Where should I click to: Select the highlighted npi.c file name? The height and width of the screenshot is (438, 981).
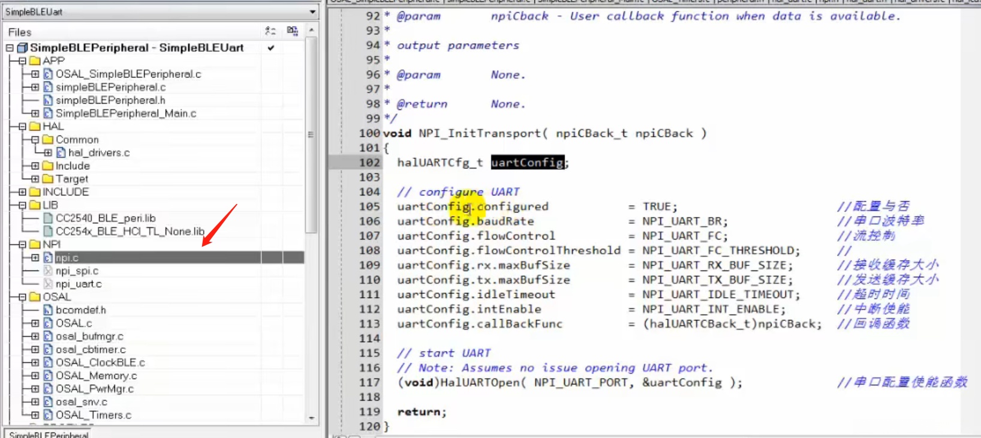[67, 257]
